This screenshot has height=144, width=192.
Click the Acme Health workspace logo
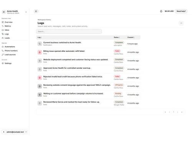pos(4,12)
